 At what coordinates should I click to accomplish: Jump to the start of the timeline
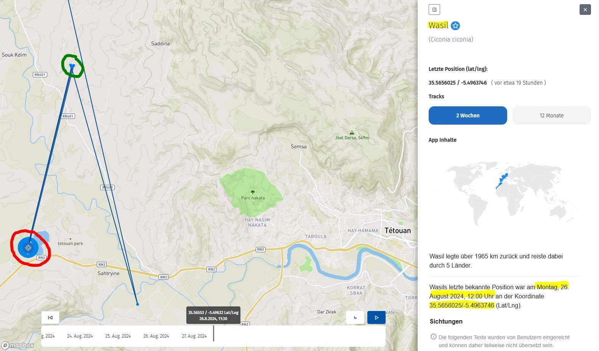point(50,317)
